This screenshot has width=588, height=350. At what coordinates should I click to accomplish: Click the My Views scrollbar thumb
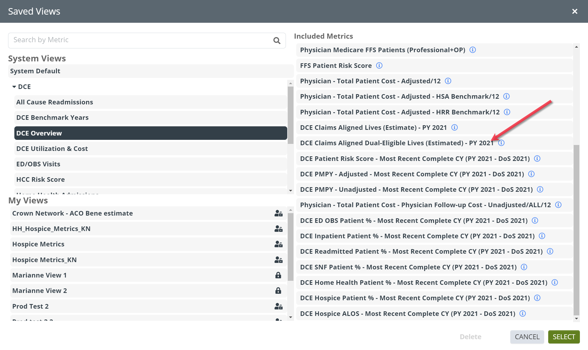pyautogui.click(x=290, y=247)
